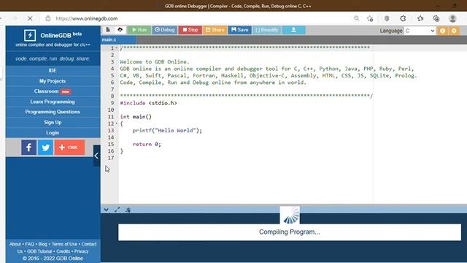This screenshot has height=263, width=467.
Task: Open the Privacy footer link
Action: point(81,251)
